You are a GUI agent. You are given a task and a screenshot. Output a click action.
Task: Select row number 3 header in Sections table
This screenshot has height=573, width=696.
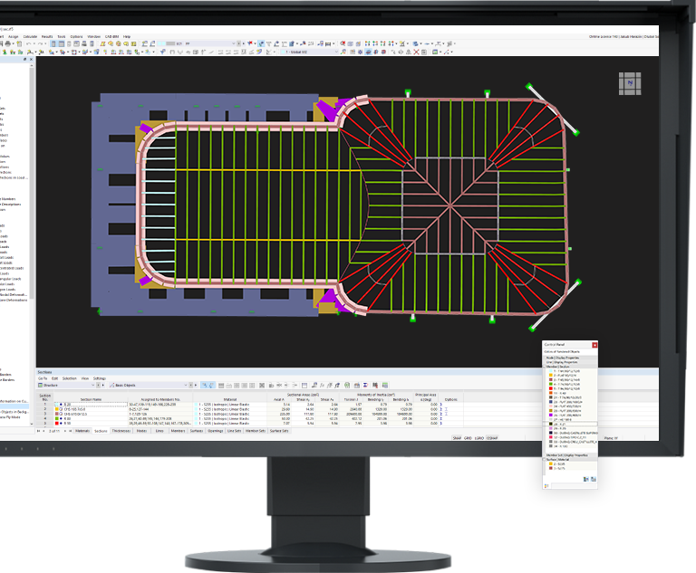coord(44,414)
